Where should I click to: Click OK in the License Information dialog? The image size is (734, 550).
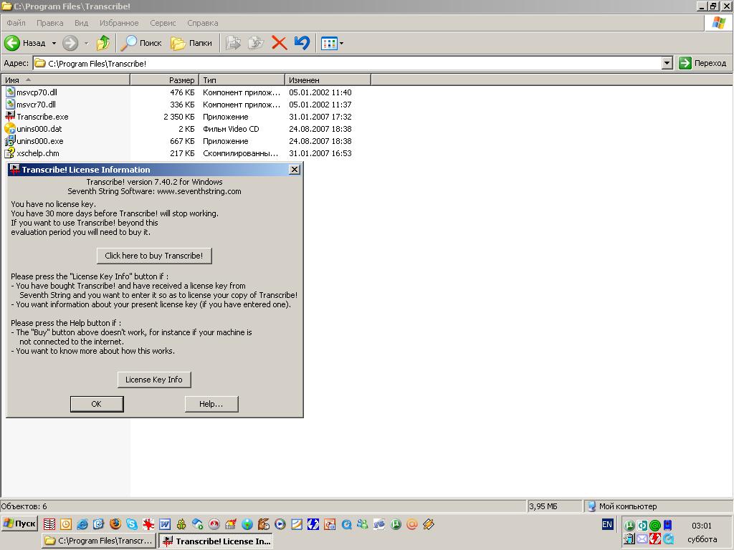pyautogui.click(x=97, y=404)
